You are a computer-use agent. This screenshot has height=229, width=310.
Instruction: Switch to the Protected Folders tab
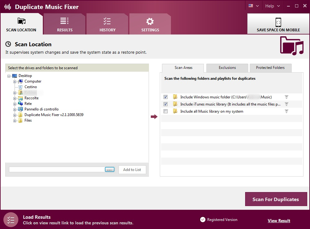click(x=270, y=68)
